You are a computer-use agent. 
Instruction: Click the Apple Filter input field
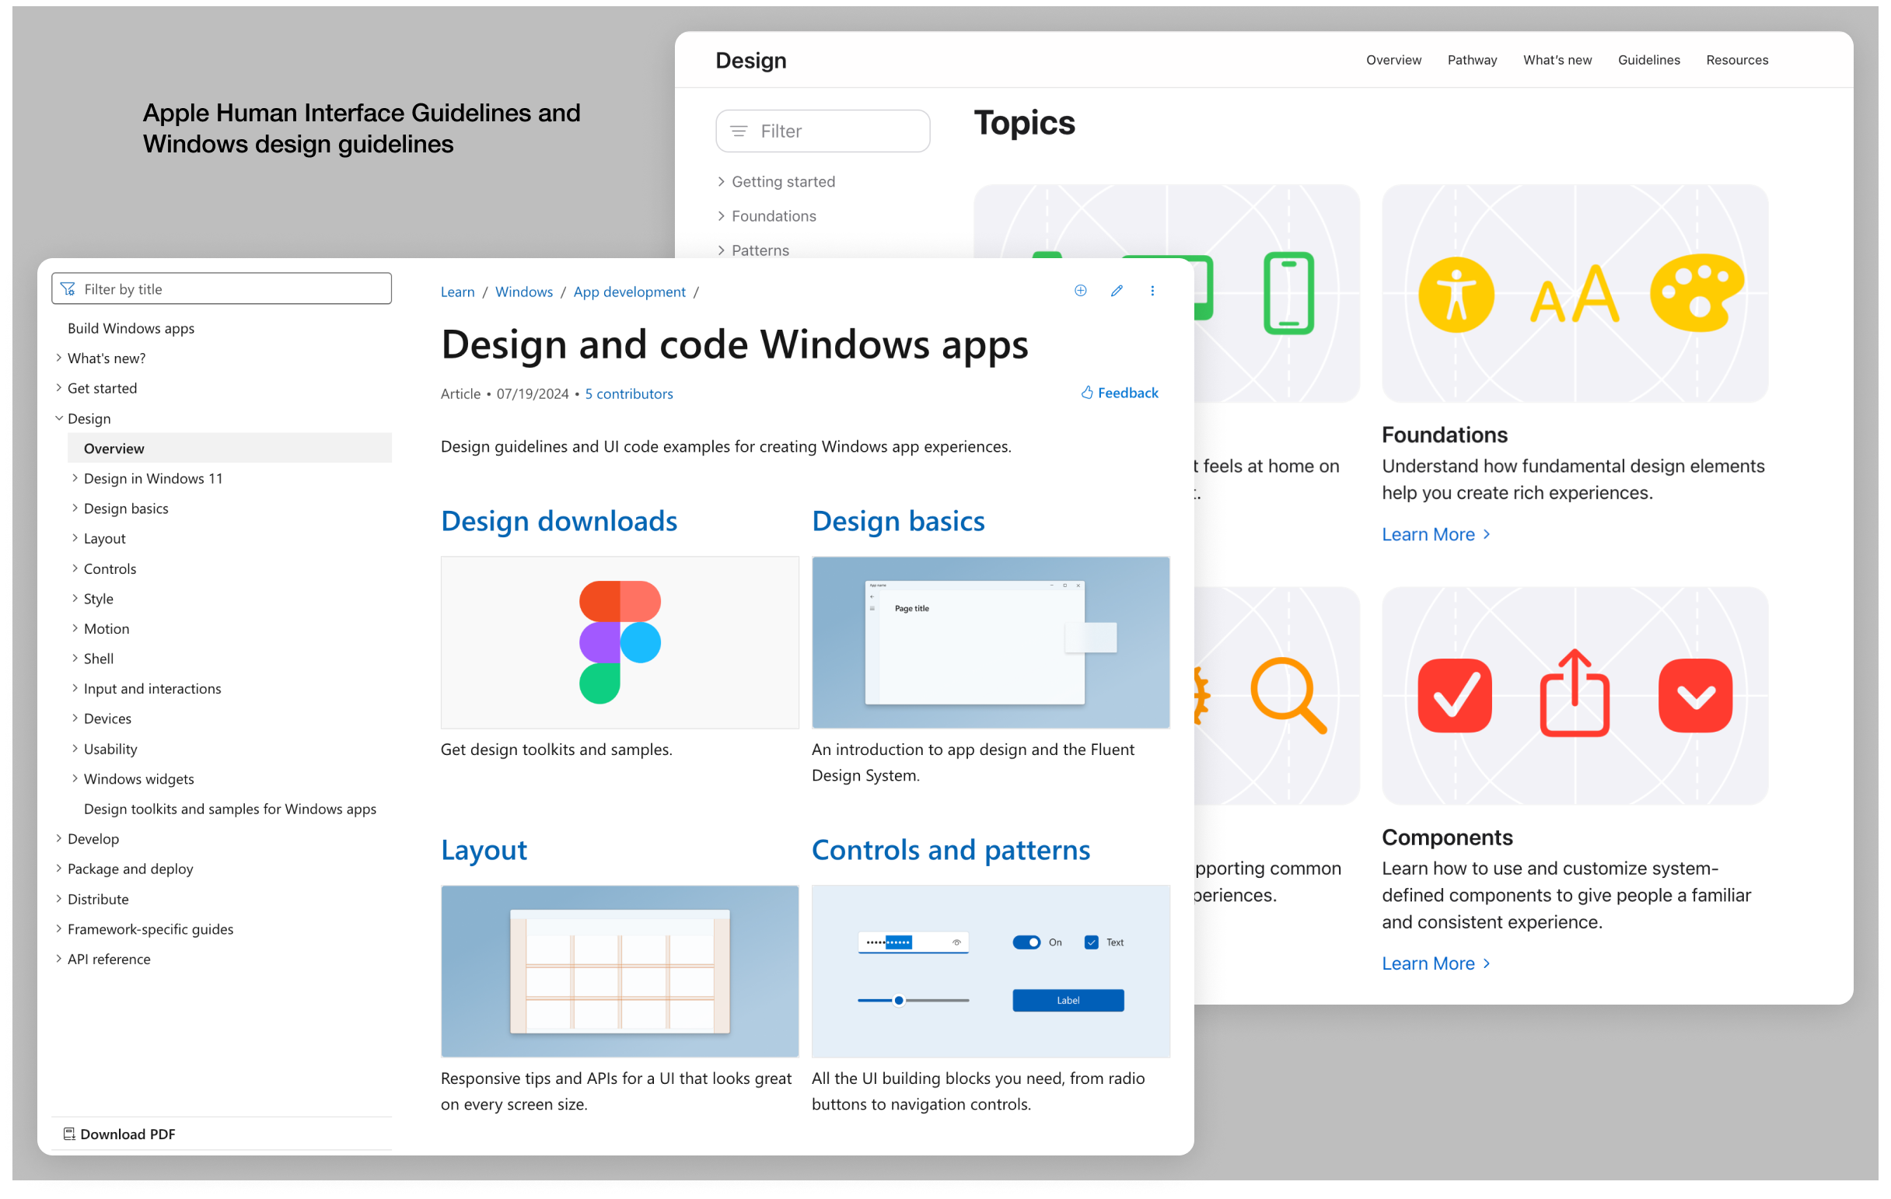(822, 131)
